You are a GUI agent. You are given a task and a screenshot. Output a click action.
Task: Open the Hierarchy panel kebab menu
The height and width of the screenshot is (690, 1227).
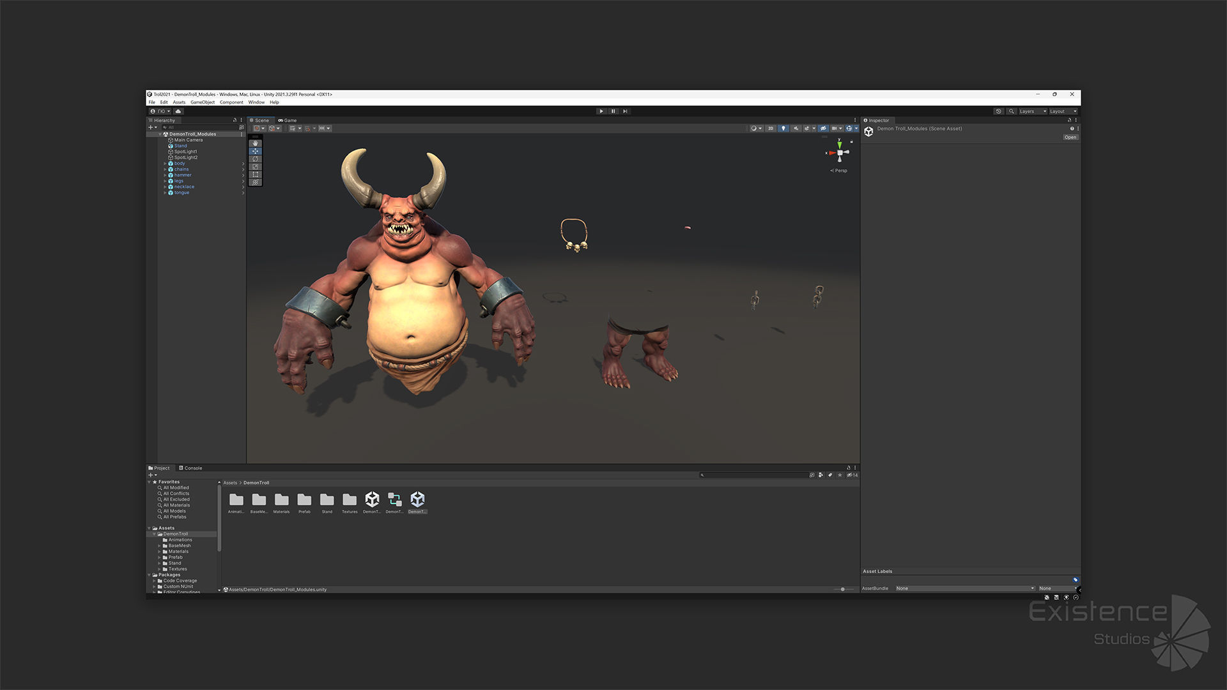click(241, 120)
